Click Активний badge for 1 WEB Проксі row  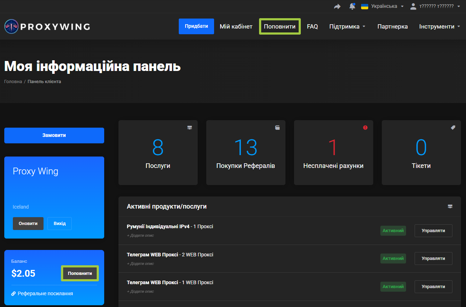393,287
